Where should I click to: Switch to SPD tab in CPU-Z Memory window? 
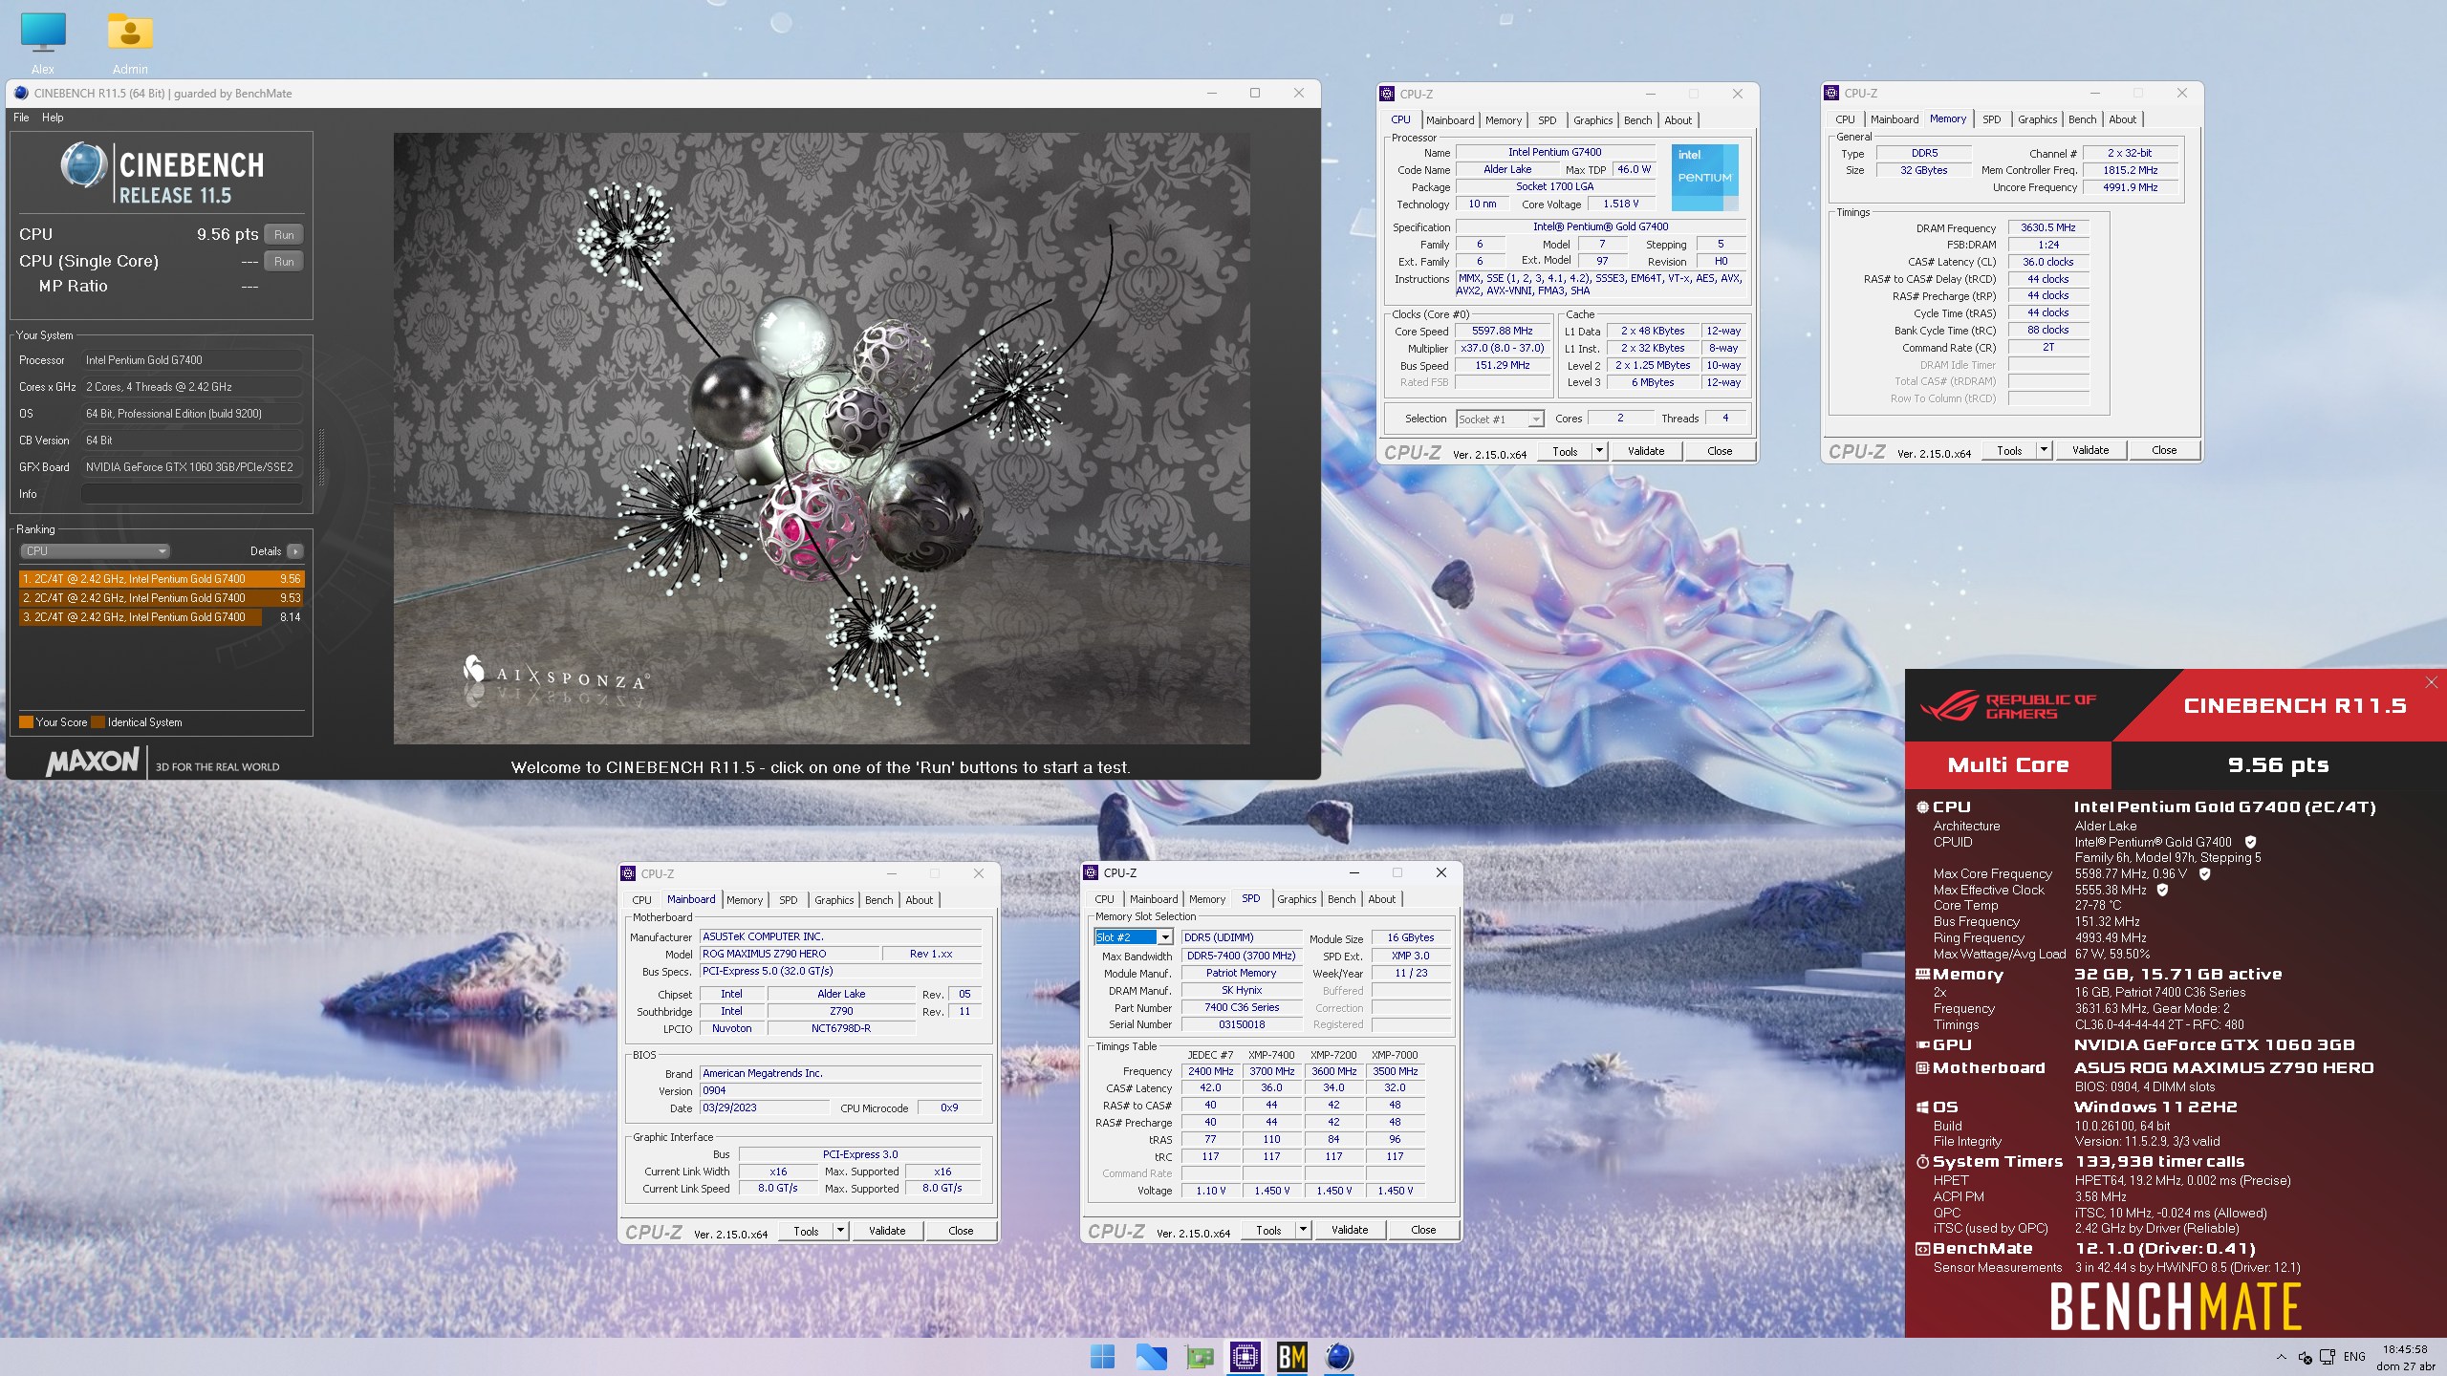pos(1991,119)
